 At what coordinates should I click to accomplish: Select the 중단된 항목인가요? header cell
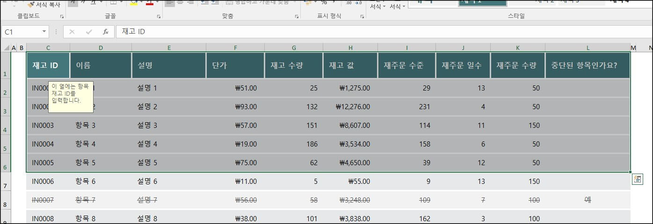click(588, 65)
